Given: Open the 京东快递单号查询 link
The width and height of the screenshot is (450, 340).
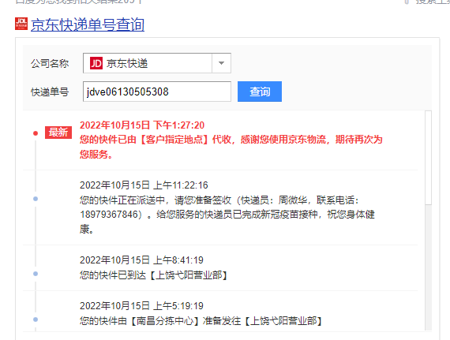Looking at the screenshot, I should [x=88, y=24].
